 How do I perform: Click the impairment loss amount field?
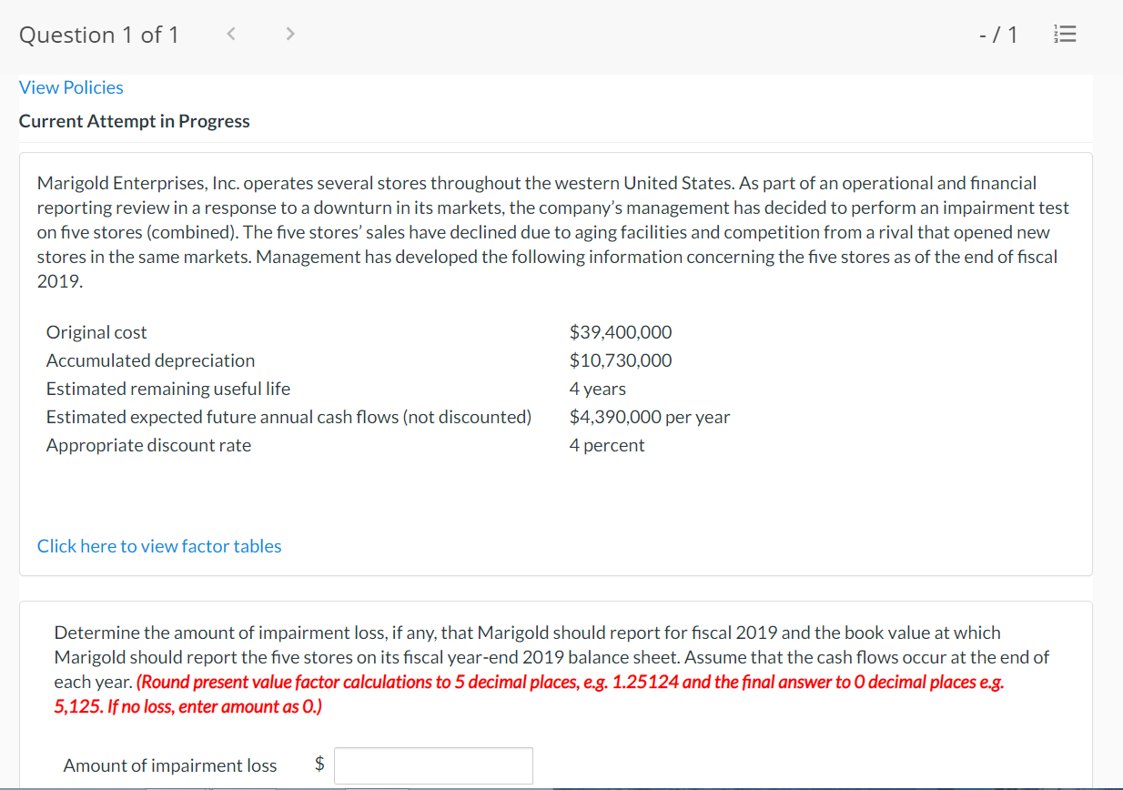pos(433,765)
